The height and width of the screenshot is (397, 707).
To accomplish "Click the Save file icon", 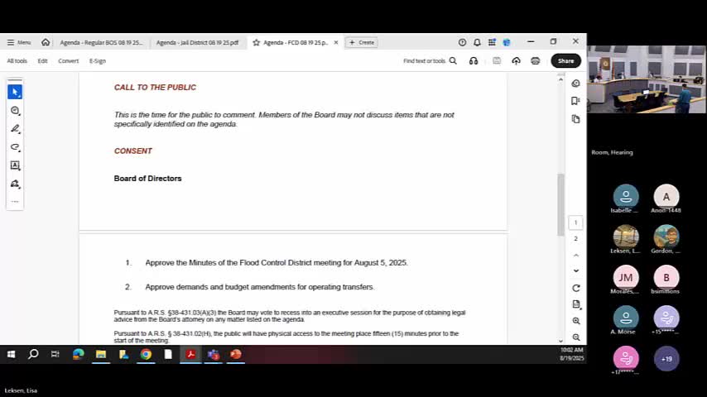I will [x=497, y=61].
